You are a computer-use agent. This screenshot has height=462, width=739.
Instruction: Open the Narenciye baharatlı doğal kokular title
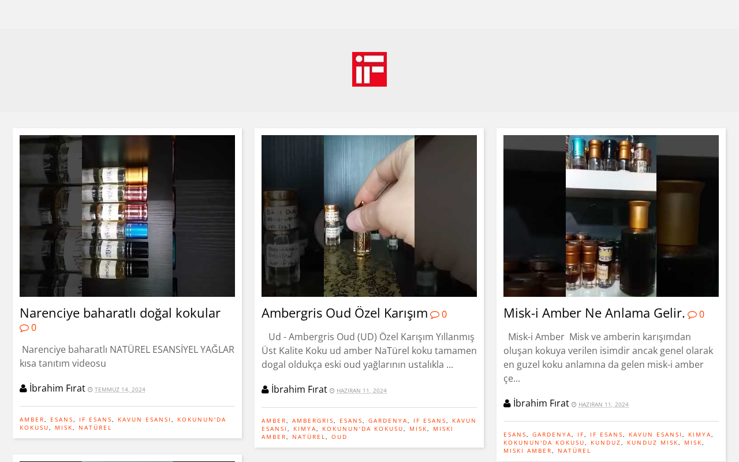click(120, 313)
